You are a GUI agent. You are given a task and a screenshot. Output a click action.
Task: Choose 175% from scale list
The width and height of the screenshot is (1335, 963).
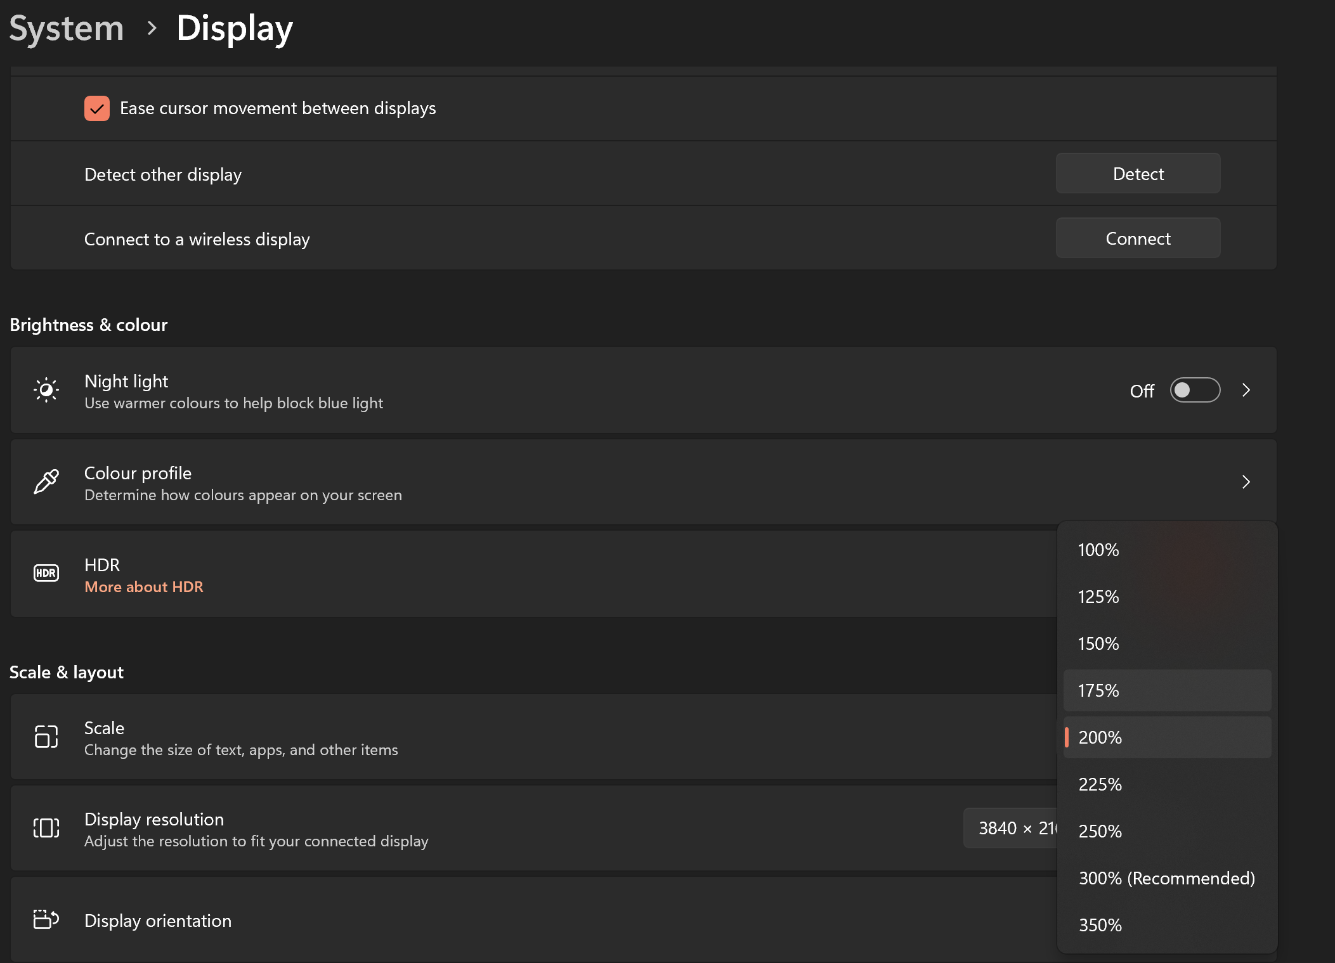coord(1099,690)
